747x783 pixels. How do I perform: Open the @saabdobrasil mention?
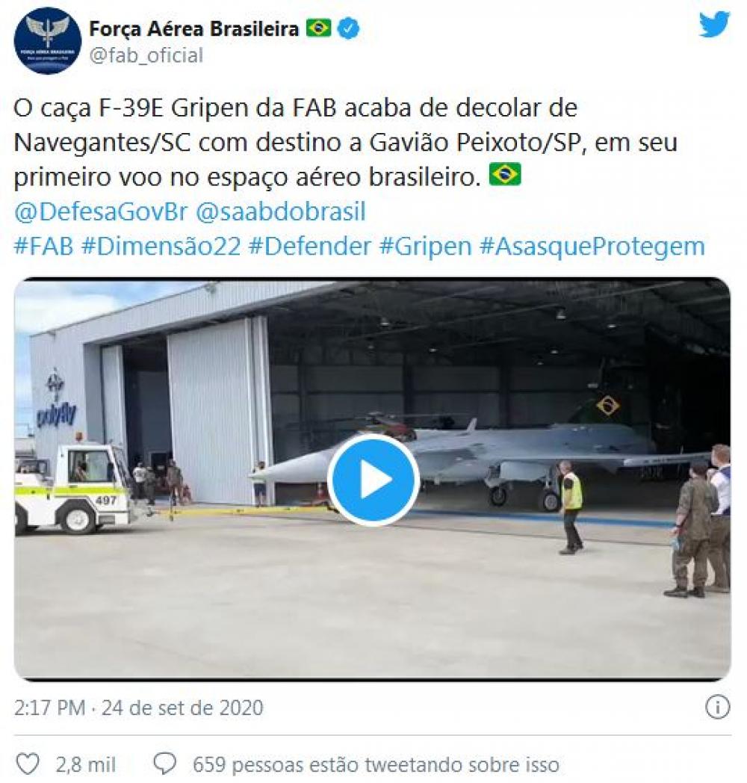pyautogui.click(x=281, y=211)
